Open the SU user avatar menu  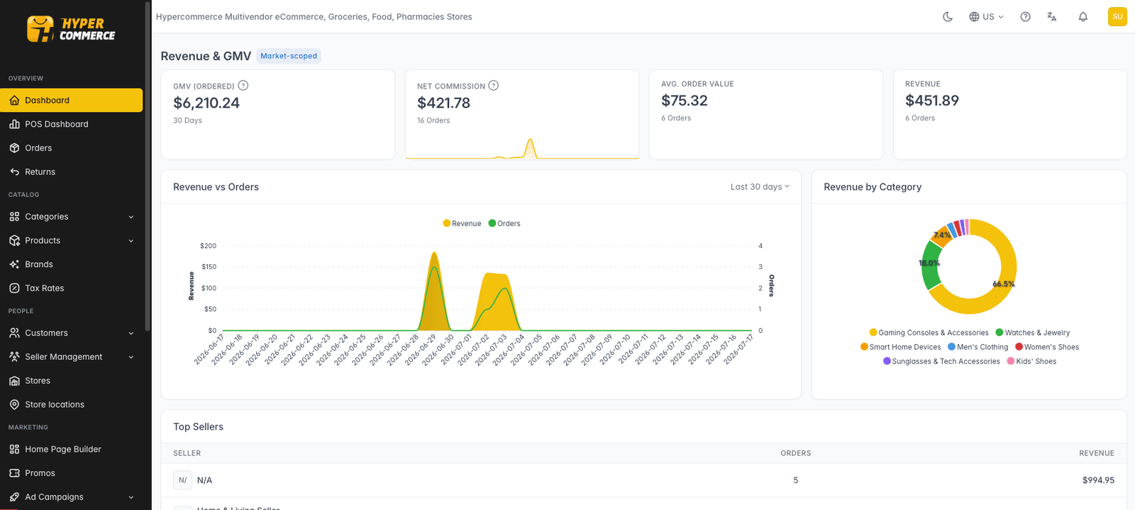coord(1117,16)
